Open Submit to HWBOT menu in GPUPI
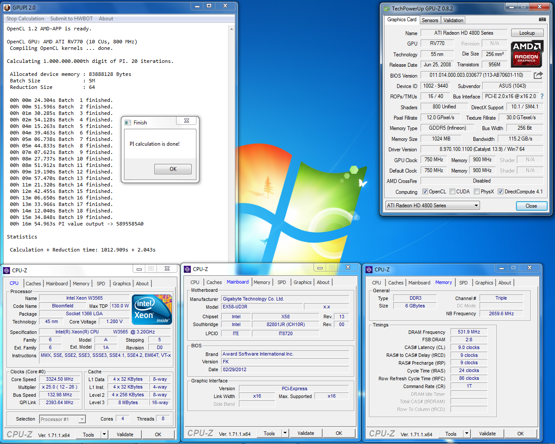The height and width of the screenshot is (444, 555). click(x=71, y=19)
